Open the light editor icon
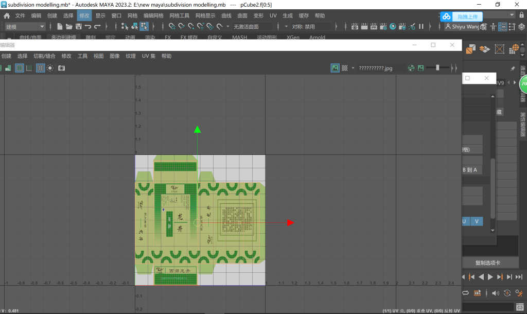Viewport: 527px width, 314px height. click(412, 27)
